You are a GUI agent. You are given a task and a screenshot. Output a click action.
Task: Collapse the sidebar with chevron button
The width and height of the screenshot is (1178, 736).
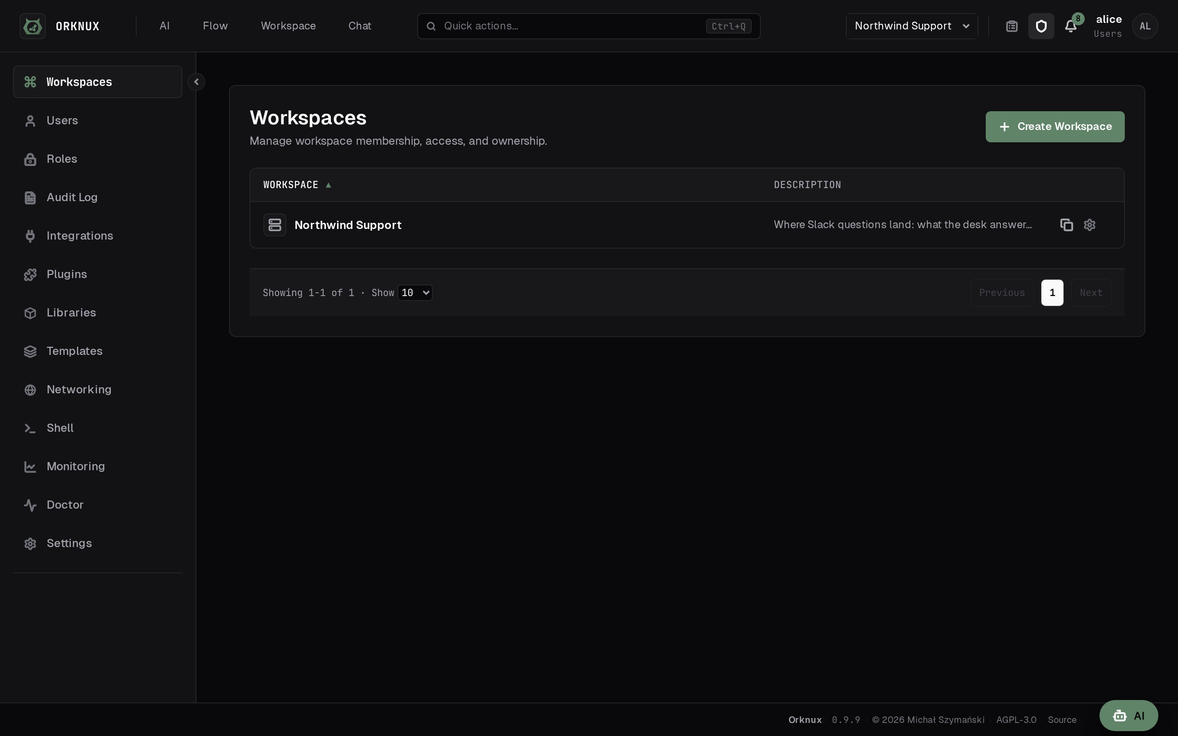pyautogui.click(x=196, y=82)
